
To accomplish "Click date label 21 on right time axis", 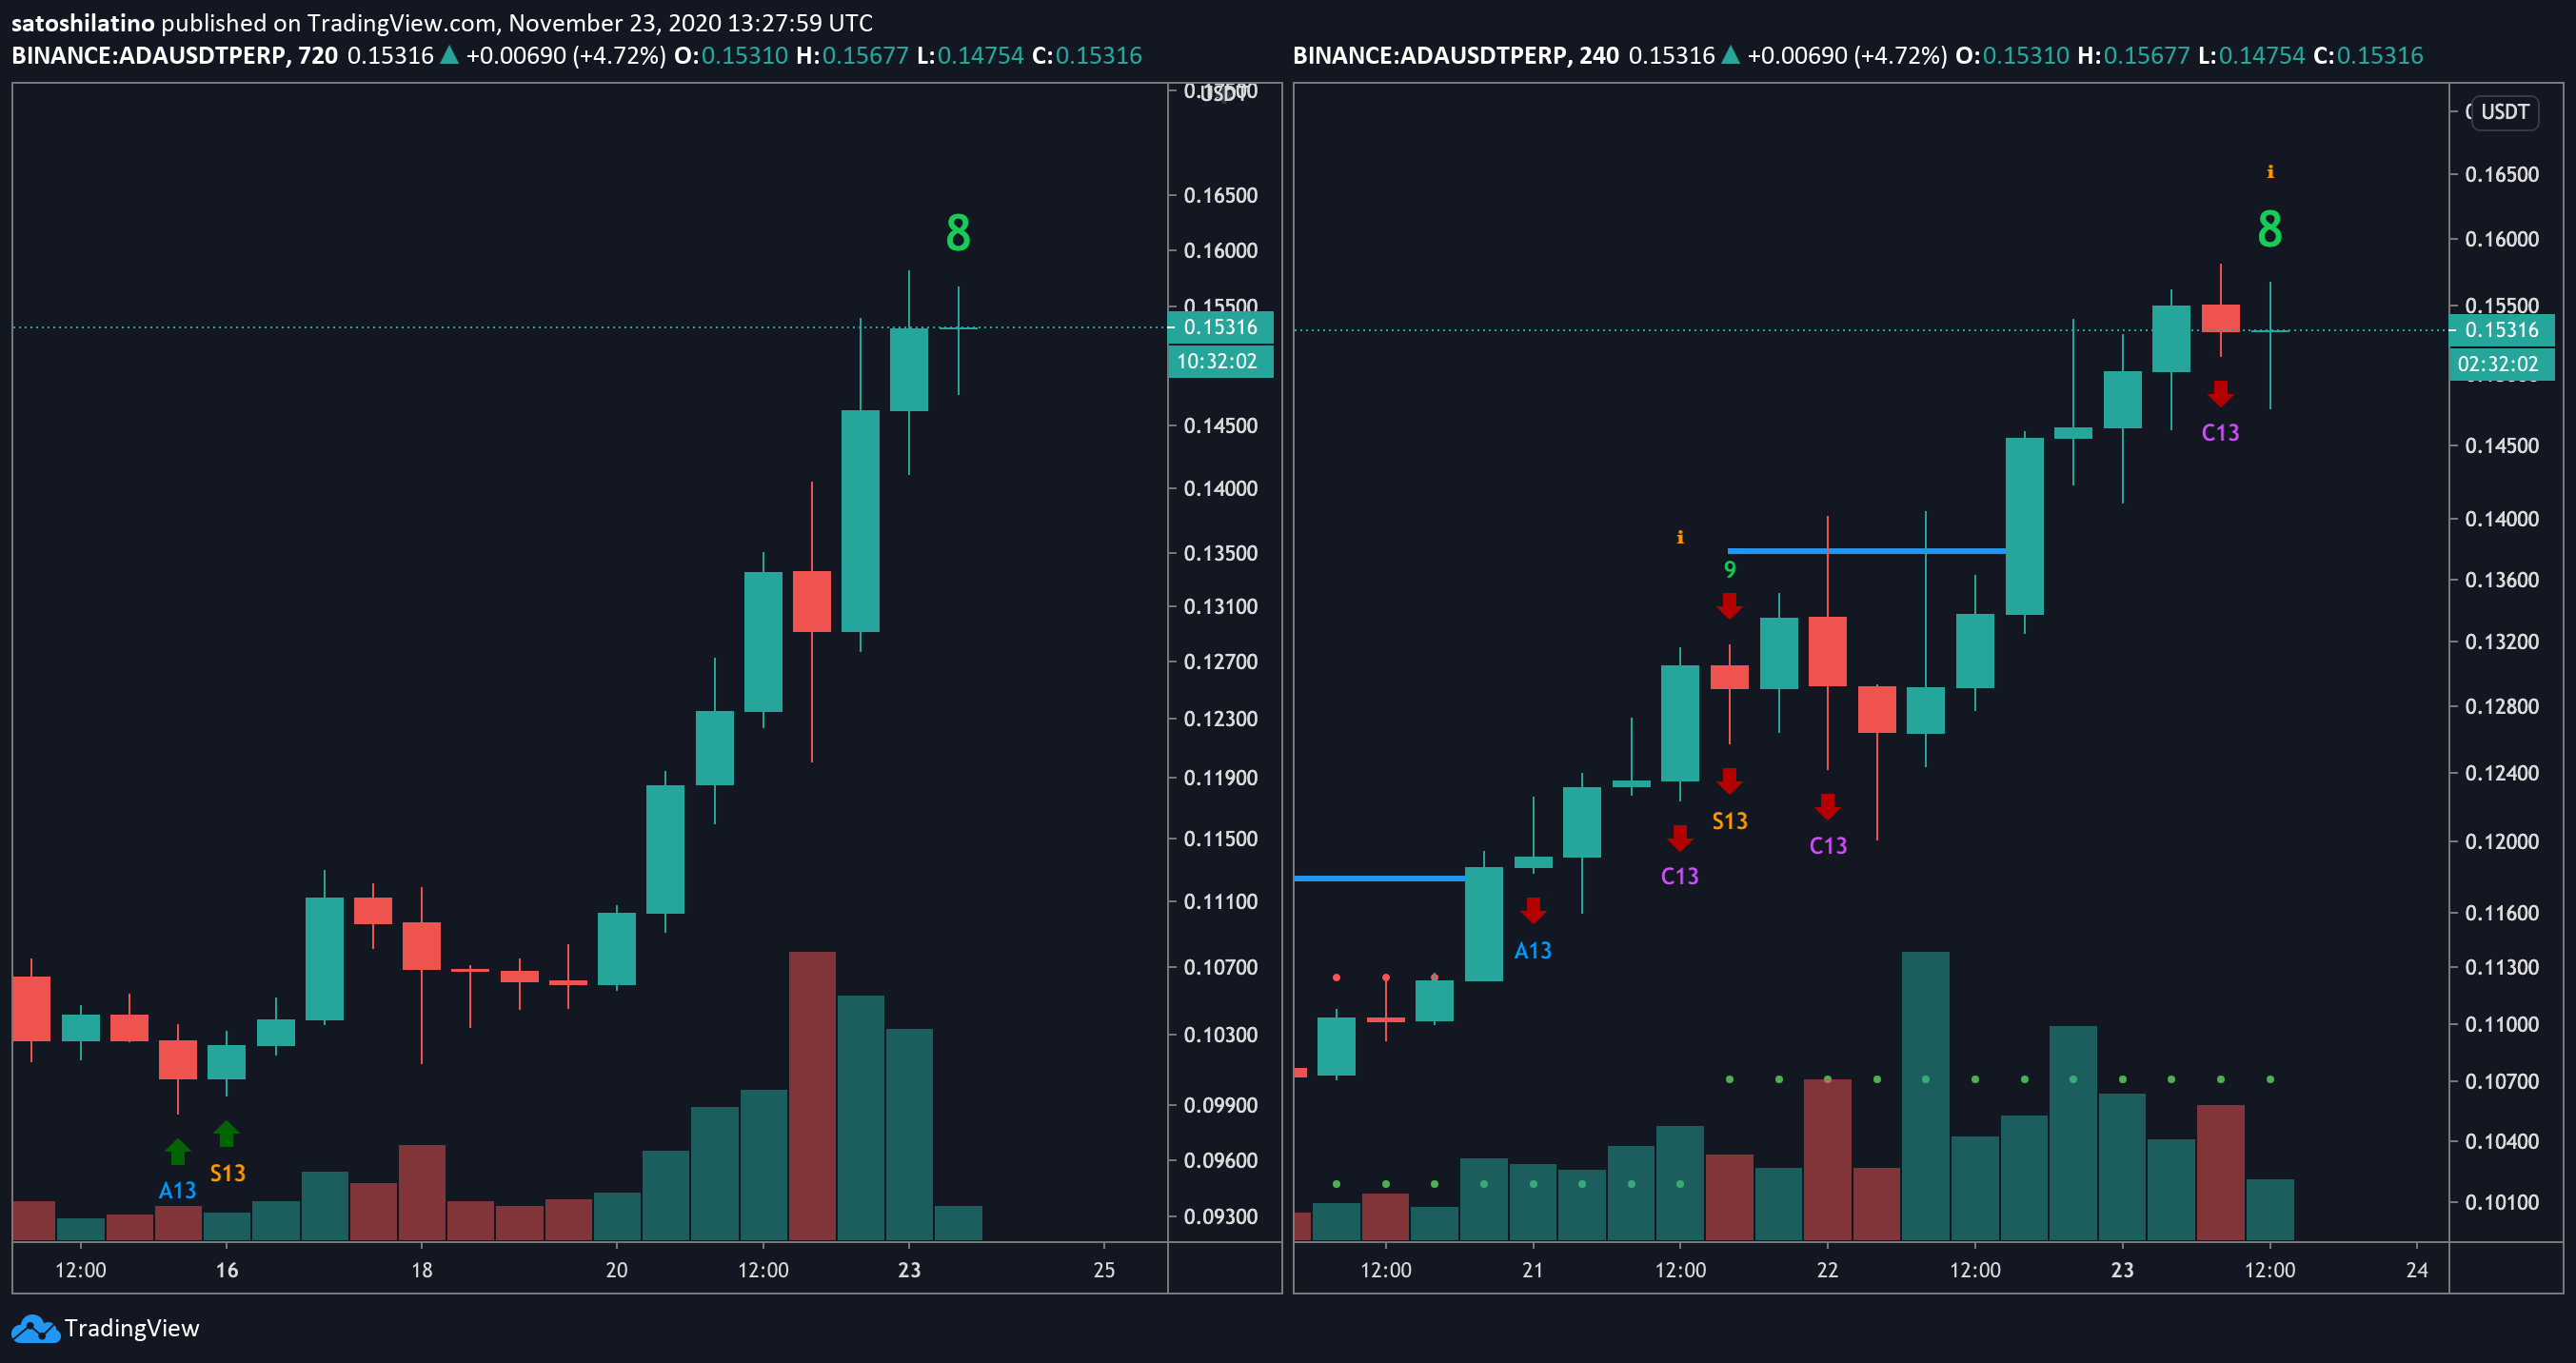I will tap(1532, 1270).
